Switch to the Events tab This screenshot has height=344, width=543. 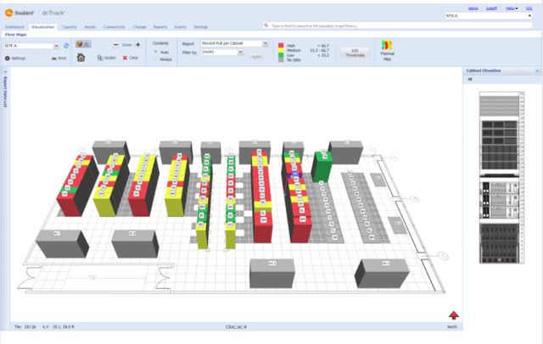point(181,26)
